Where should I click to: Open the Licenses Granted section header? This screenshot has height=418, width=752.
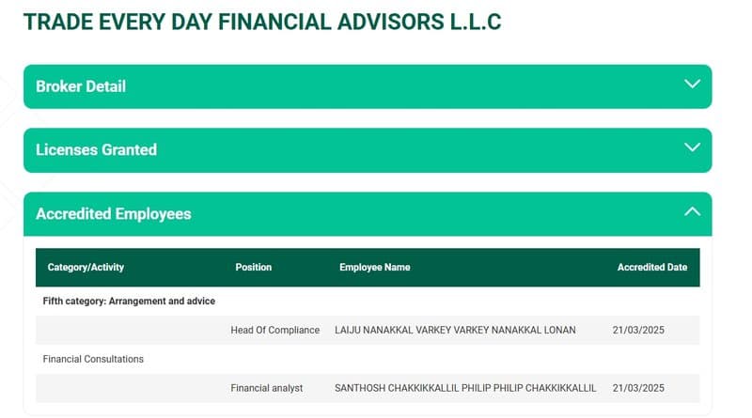pyautogui.click(x=368, y=150)
